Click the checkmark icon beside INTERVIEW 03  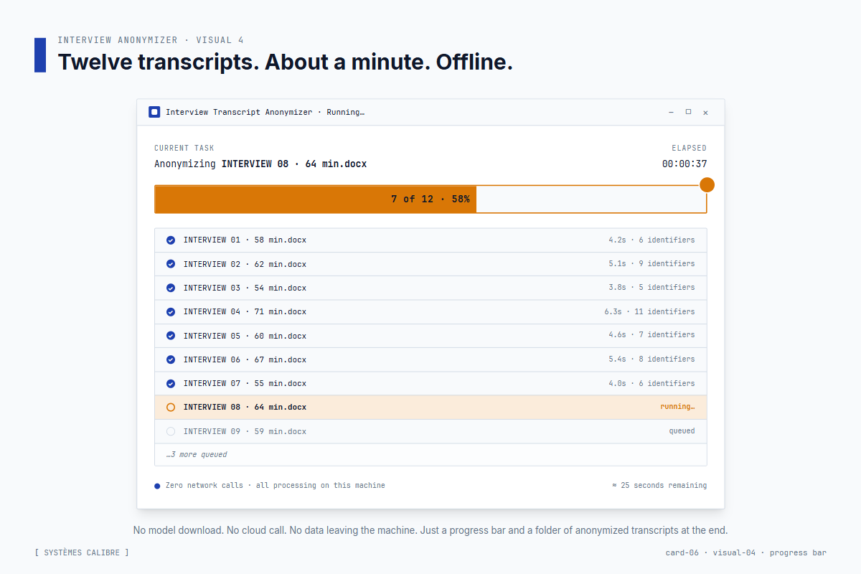click(170, 287)
